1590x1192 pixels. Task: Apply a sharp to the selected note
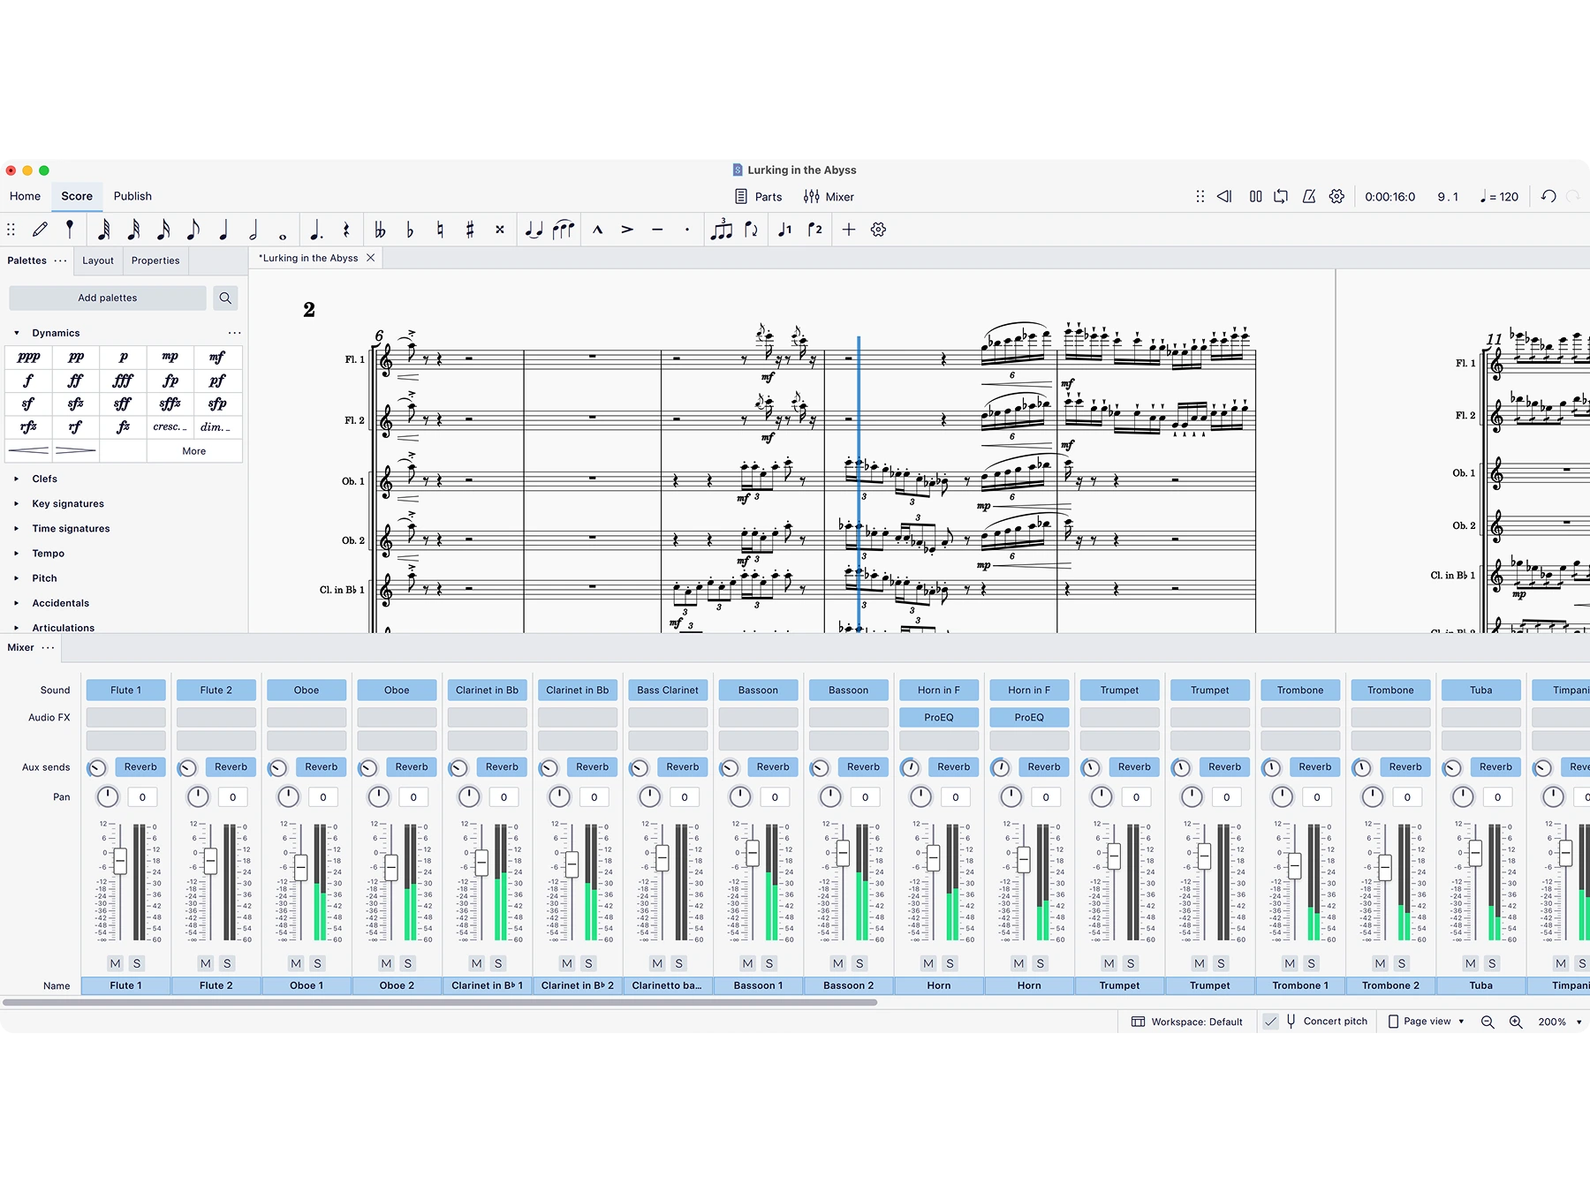(471, 230)
